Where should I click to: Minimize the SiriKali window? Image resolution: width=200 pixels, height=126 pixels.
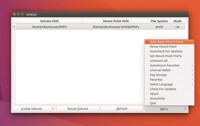[x=18, y=15]
